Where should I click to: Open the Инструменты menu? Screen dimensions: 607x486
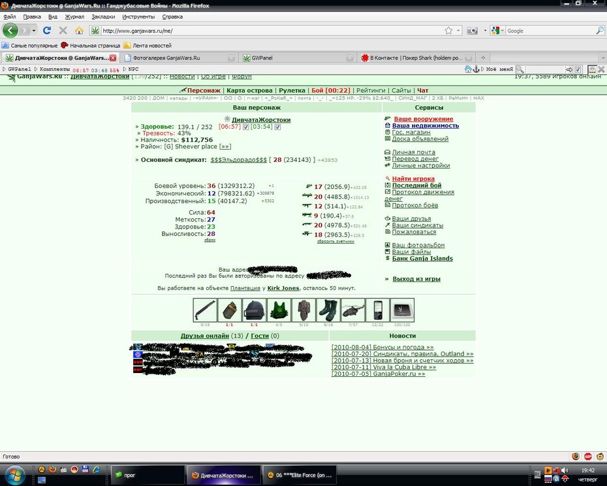(138, 17)
